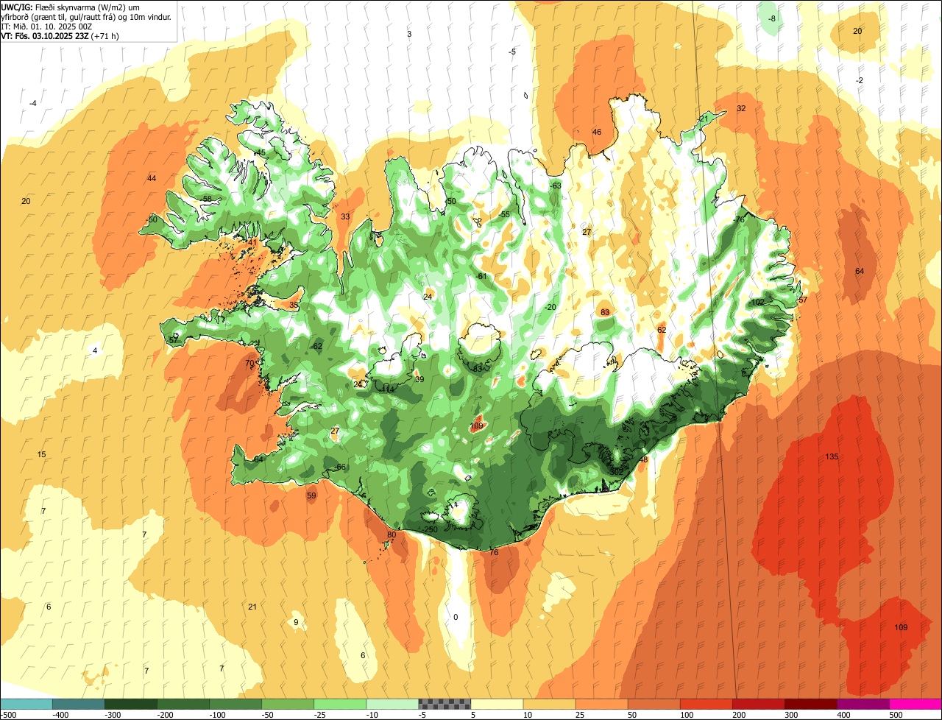
Task: Click the -4 value in the far northwest
Action: tap(32, 103)
